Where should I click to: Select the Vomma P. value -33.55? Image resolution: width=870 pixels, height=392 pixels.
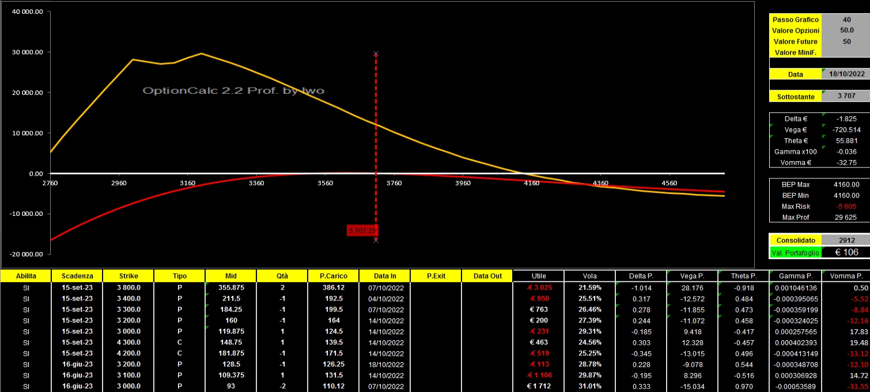(846, 386)
